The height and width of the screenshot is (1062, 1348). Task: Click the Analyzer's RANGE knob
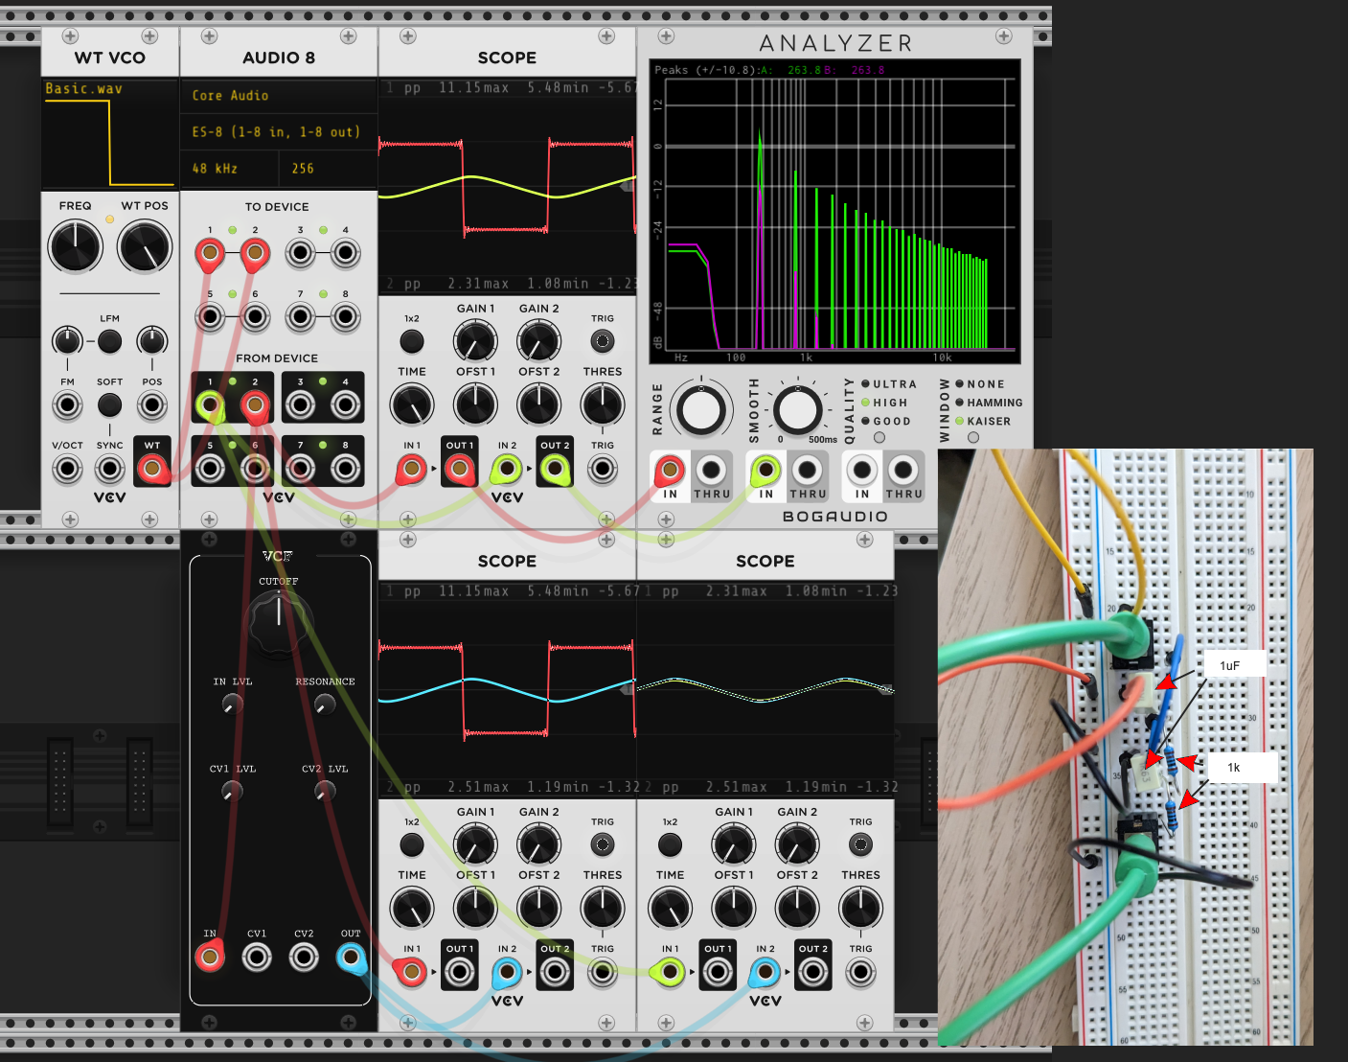point(701,410)
